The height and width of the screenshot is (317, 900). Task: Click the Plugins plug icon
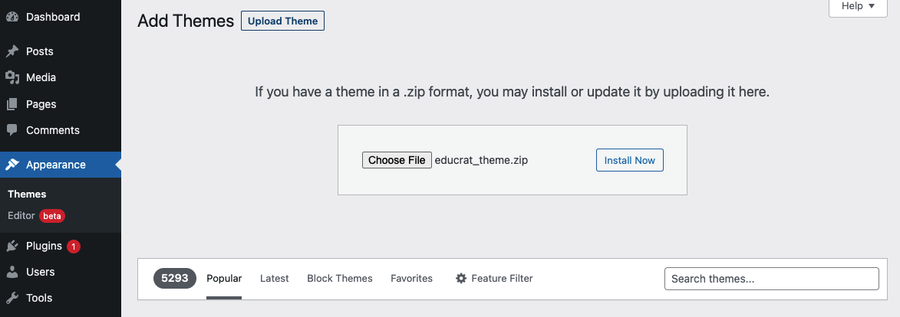click(x=12, y=246)
